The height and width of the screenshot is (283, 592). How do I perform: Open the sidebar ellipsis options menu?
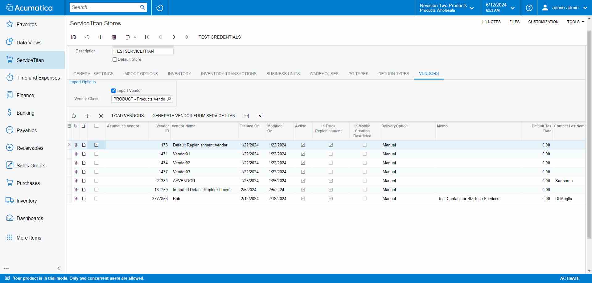[x=6, y=269]
